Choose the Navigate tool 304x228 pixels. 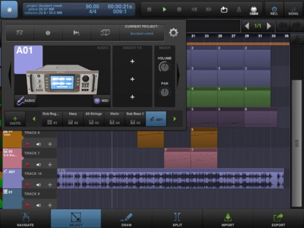click(25, 219)
